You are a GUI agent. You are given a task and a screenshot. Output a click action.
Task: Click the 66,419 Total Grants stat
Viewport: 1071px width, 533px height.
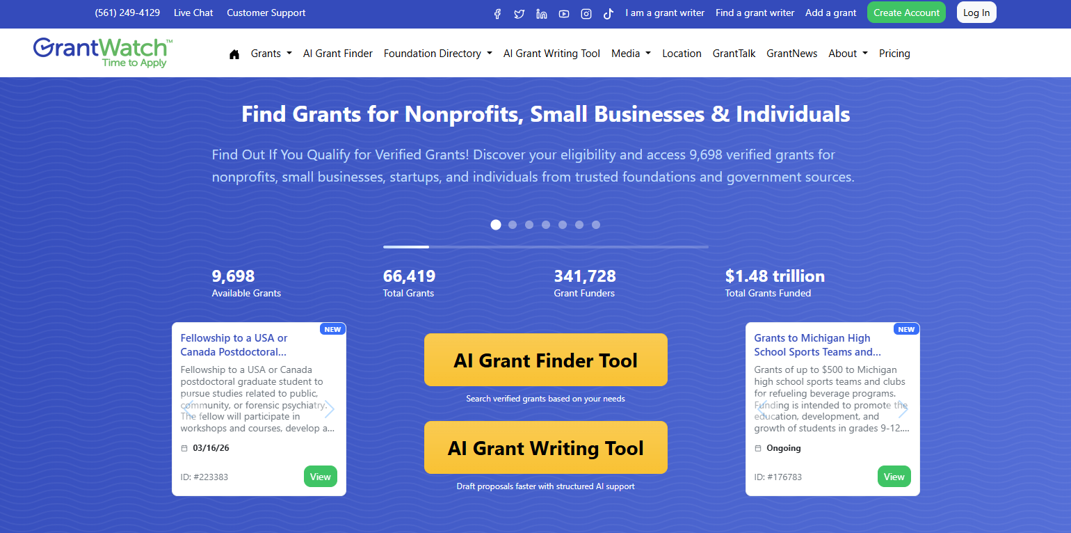409,283
